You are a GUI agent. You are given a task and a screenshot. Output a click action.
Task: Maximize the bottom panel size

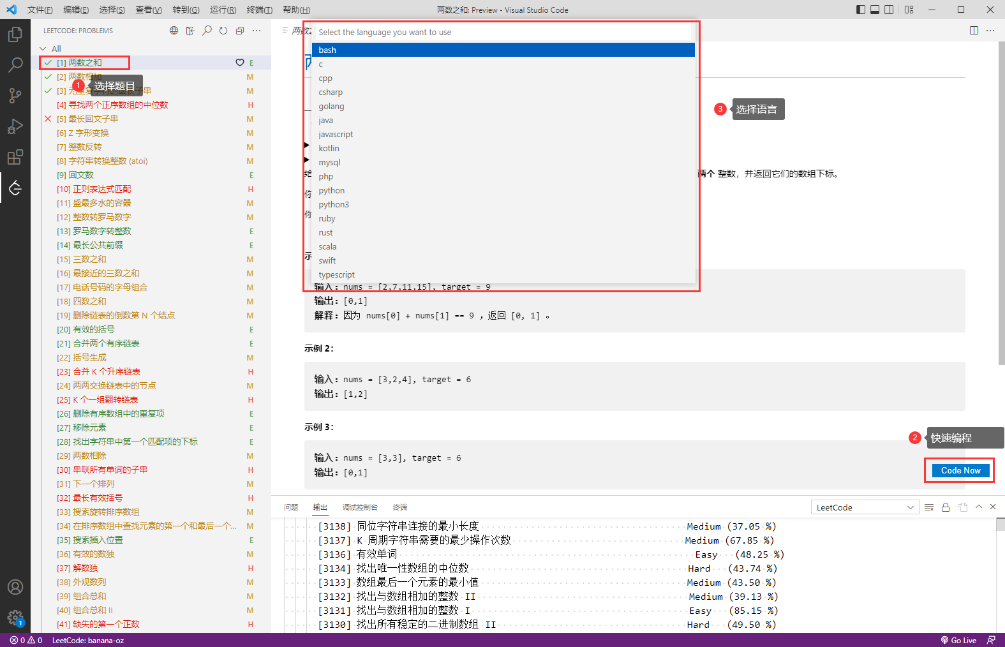pos(979,507)
